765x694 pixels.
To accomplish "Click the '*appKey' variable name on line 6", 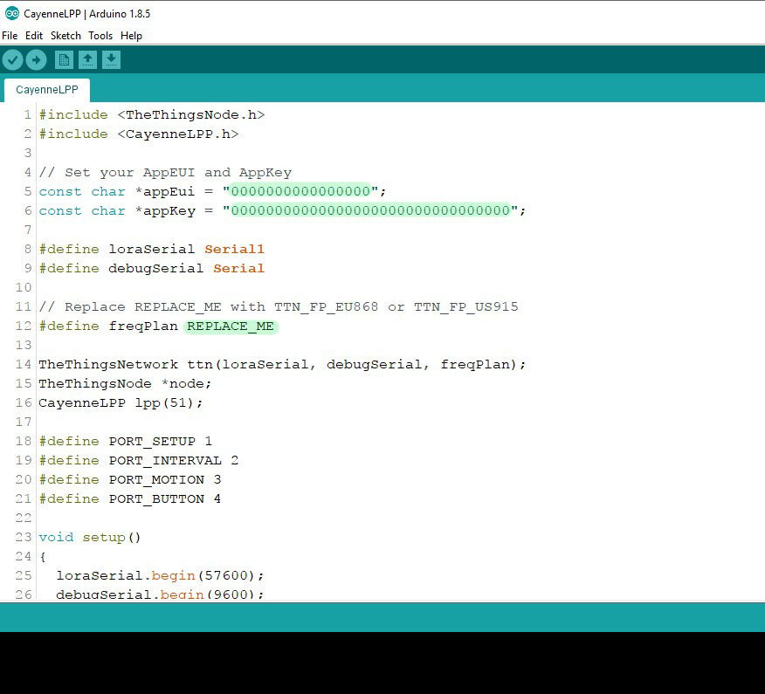I will click(x=165, y=210).
